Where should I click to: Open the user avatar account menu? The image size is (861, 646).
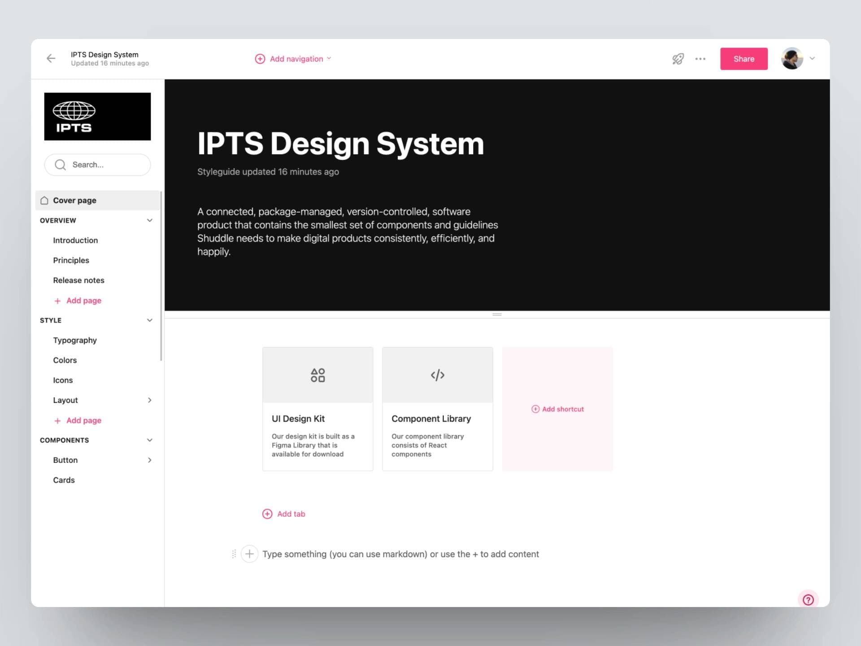pos(798,59)
